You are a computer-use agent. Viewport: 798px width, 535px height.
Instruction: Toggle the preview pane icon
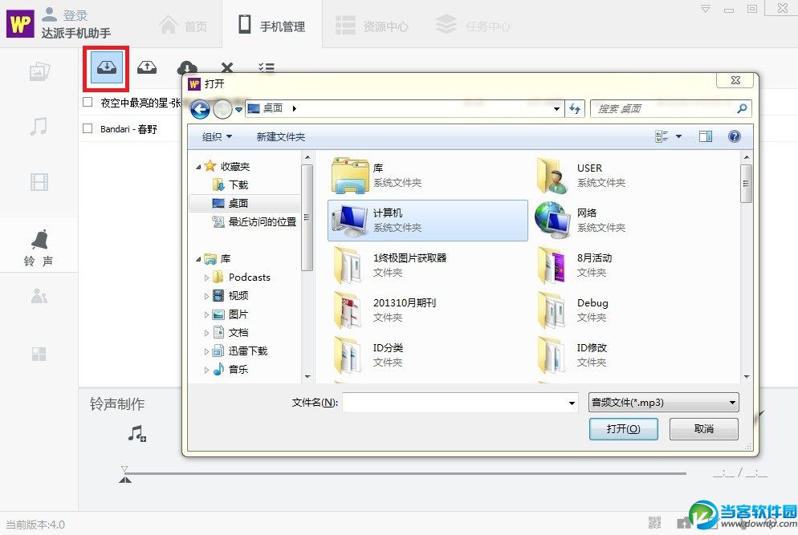[706, 136]
